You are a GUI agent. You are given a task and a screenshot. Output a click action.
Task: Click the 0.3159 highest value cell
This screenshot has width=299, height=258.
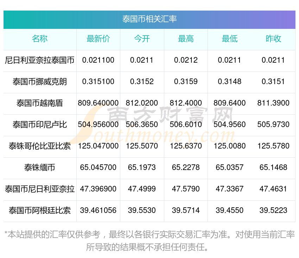(186, 82)
